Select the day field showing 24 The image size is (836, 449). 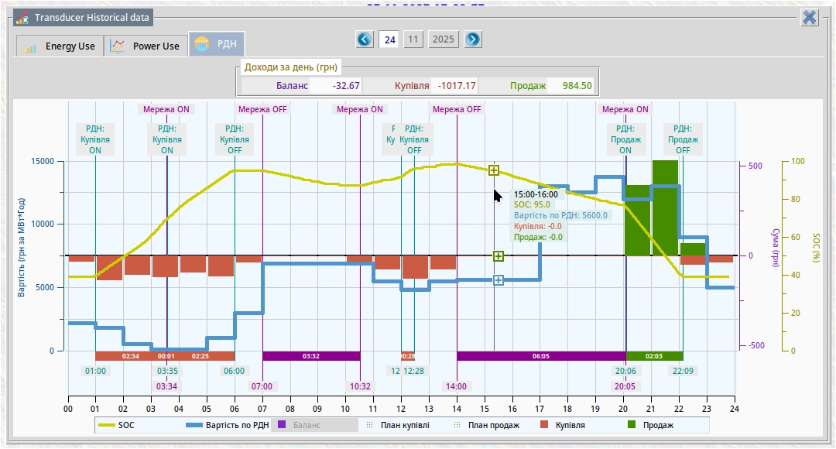390,39
